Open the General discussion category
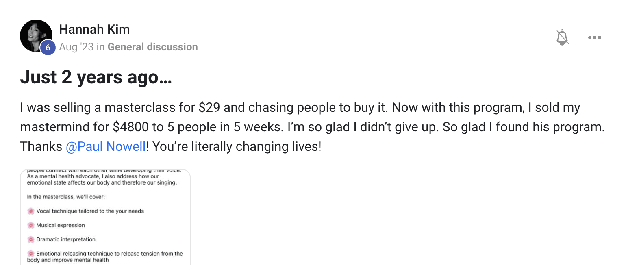This screenshot has height=265, width=626. (153, 47)
